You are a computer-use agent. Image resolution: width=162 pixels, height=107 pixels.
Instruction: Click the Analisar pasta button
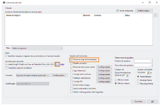pos(144,11)
